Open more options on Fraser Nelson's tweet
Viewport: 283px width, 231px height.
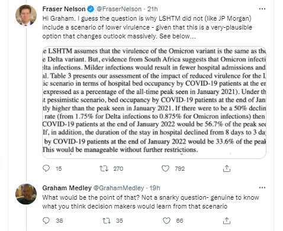(262, 9)
